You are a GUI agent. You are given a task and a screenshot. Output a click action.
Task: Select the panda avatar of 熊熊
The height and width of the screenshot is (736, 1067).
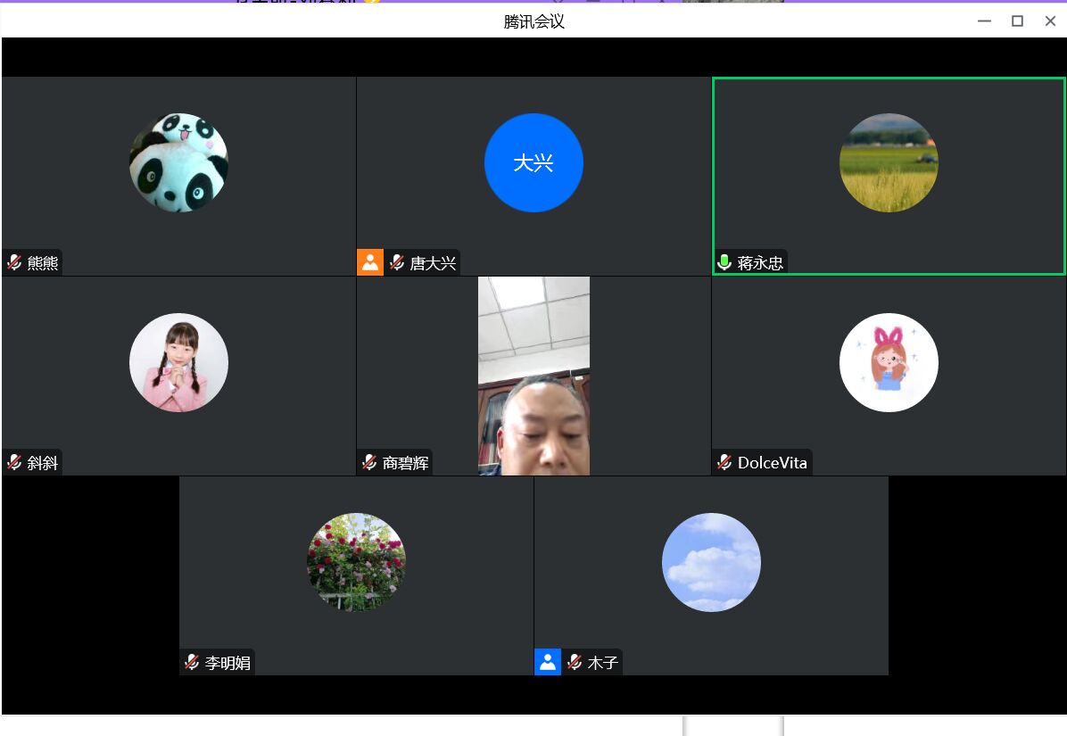[178, 162]
